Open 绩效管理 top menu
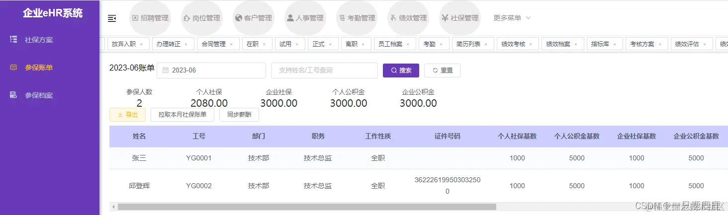This screenshot has width=728, height=215. [x=408, y=18]
